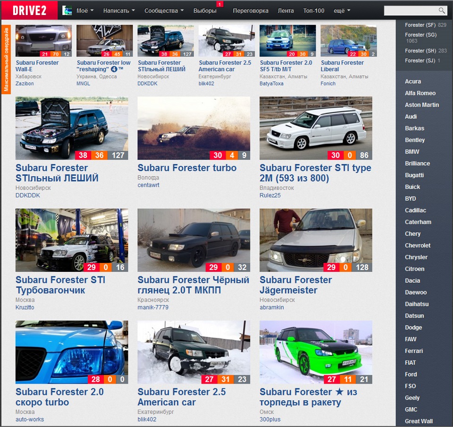Open user abramkin profile
The height and width of the screenshot is (427, 453).
(272, 307)
